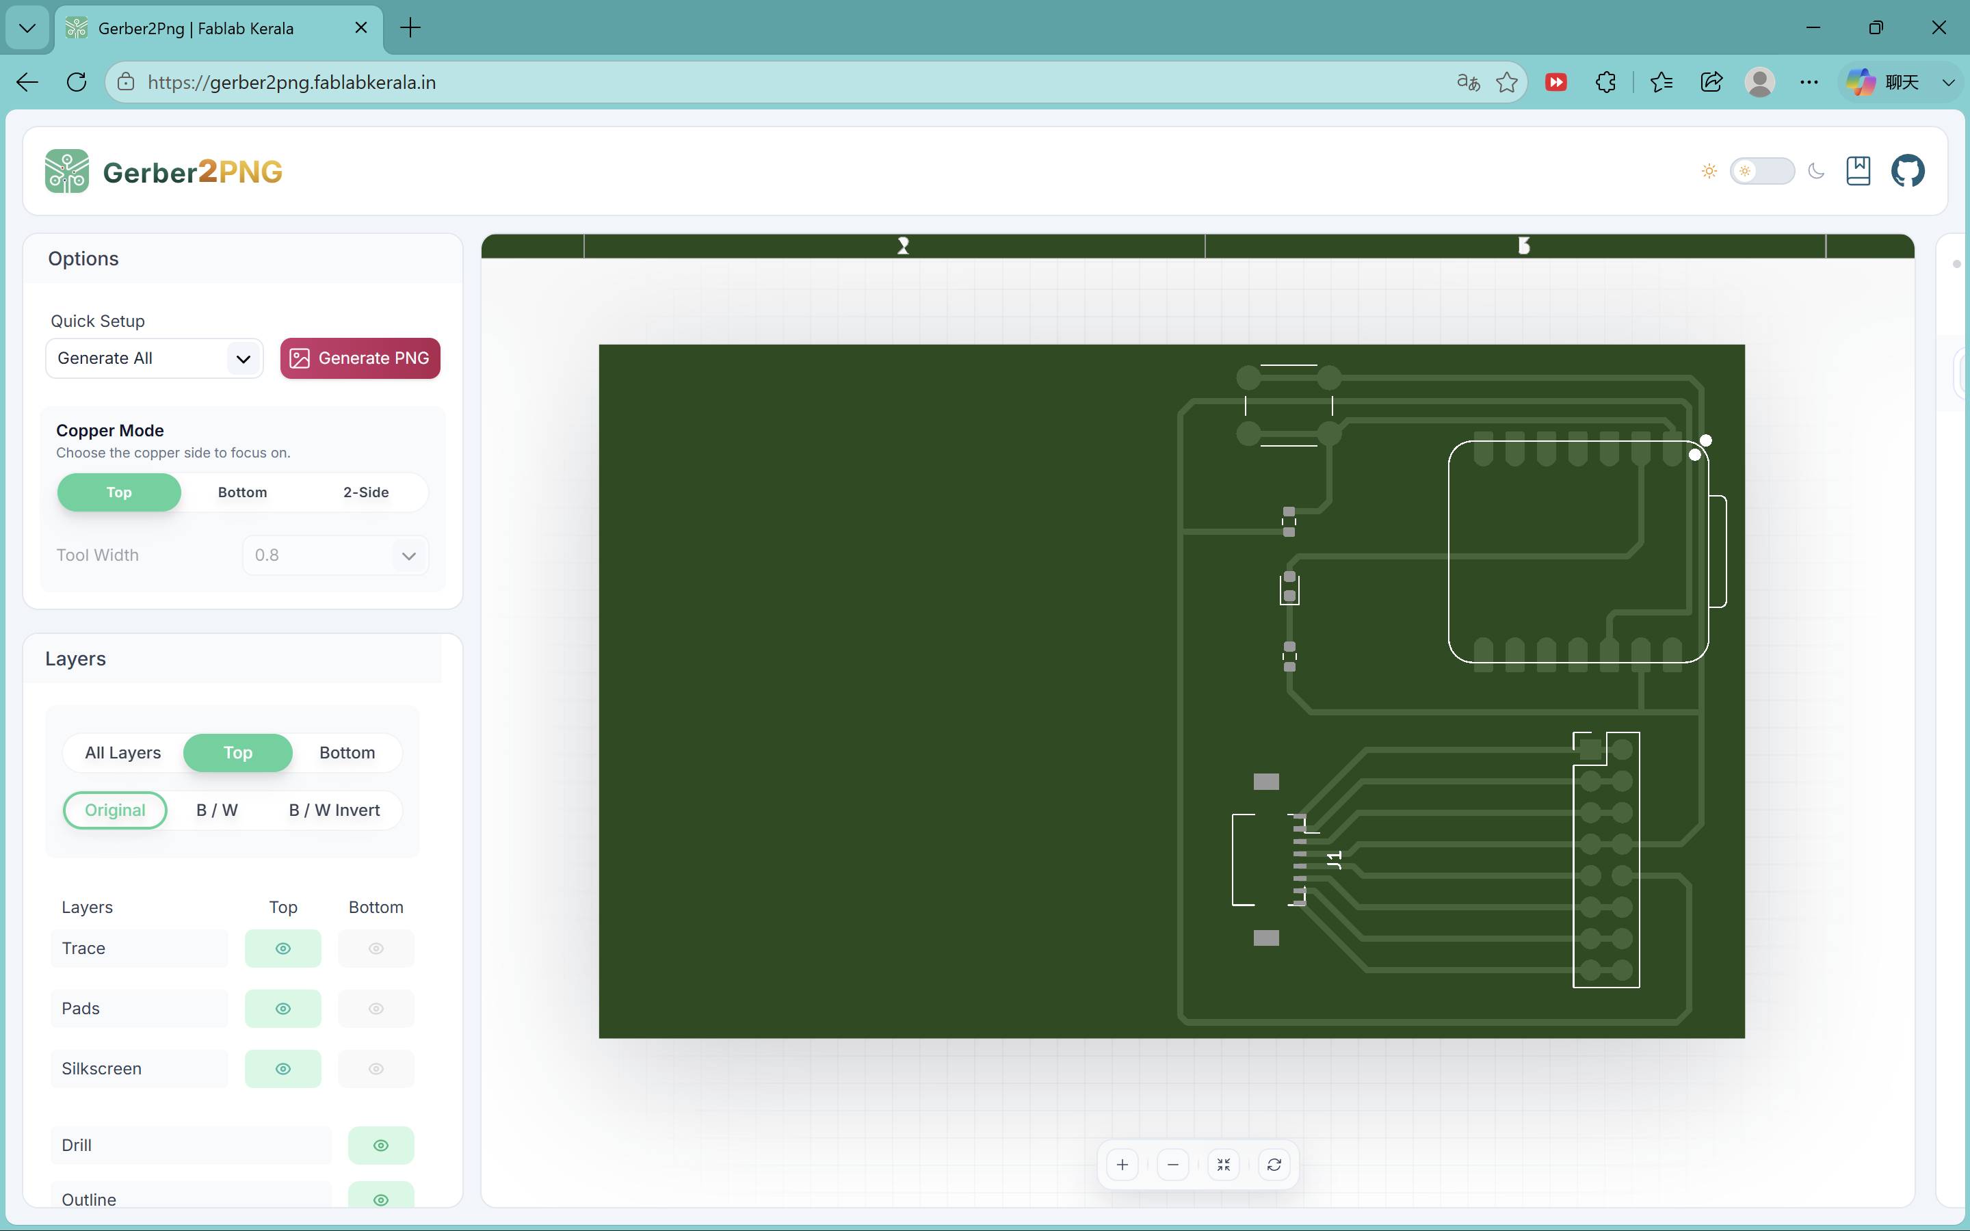Click the PCB board preview

coord(1172,691)
